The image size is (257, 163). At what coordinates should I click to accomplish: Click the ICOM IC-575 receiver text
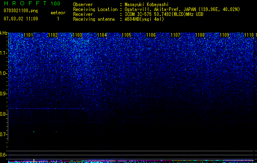click(164, 14)
